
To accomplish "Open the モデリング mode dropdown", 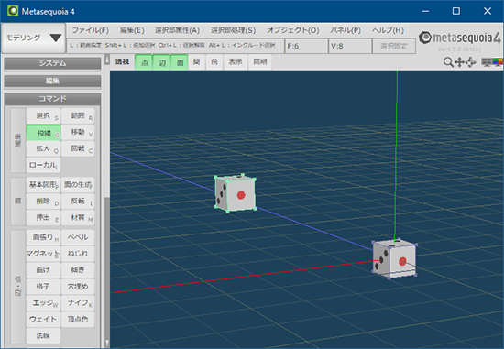I will (x=33, y=38).
